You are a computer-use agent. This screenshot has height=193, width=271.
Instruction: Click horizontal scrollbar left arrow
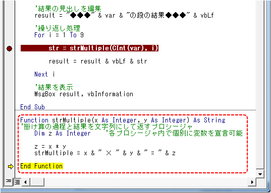[x=25, y=182]
